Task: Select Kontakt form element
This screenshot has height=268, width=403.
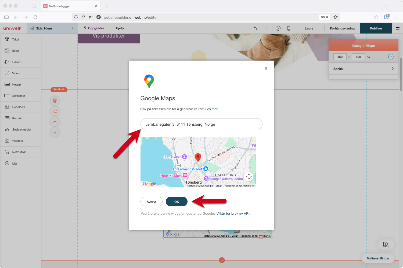Action: click(20, 118)
